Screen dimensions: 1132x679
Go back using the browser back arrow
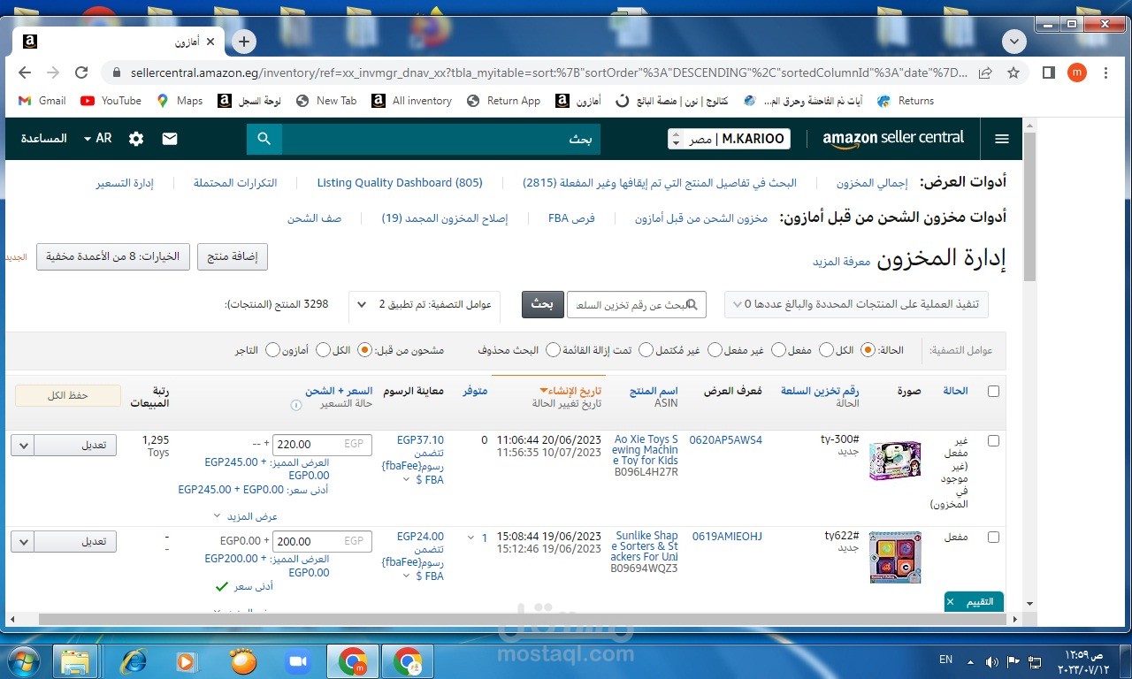click(x=25, y=72)
